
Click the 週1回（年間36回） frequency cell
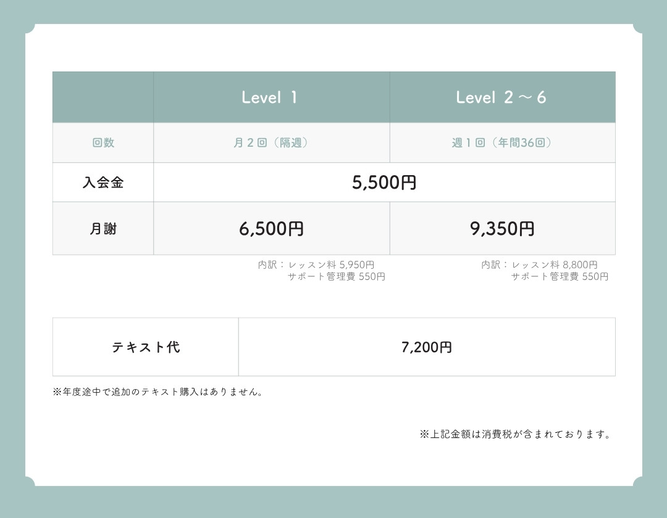click(x=501, y=143)
